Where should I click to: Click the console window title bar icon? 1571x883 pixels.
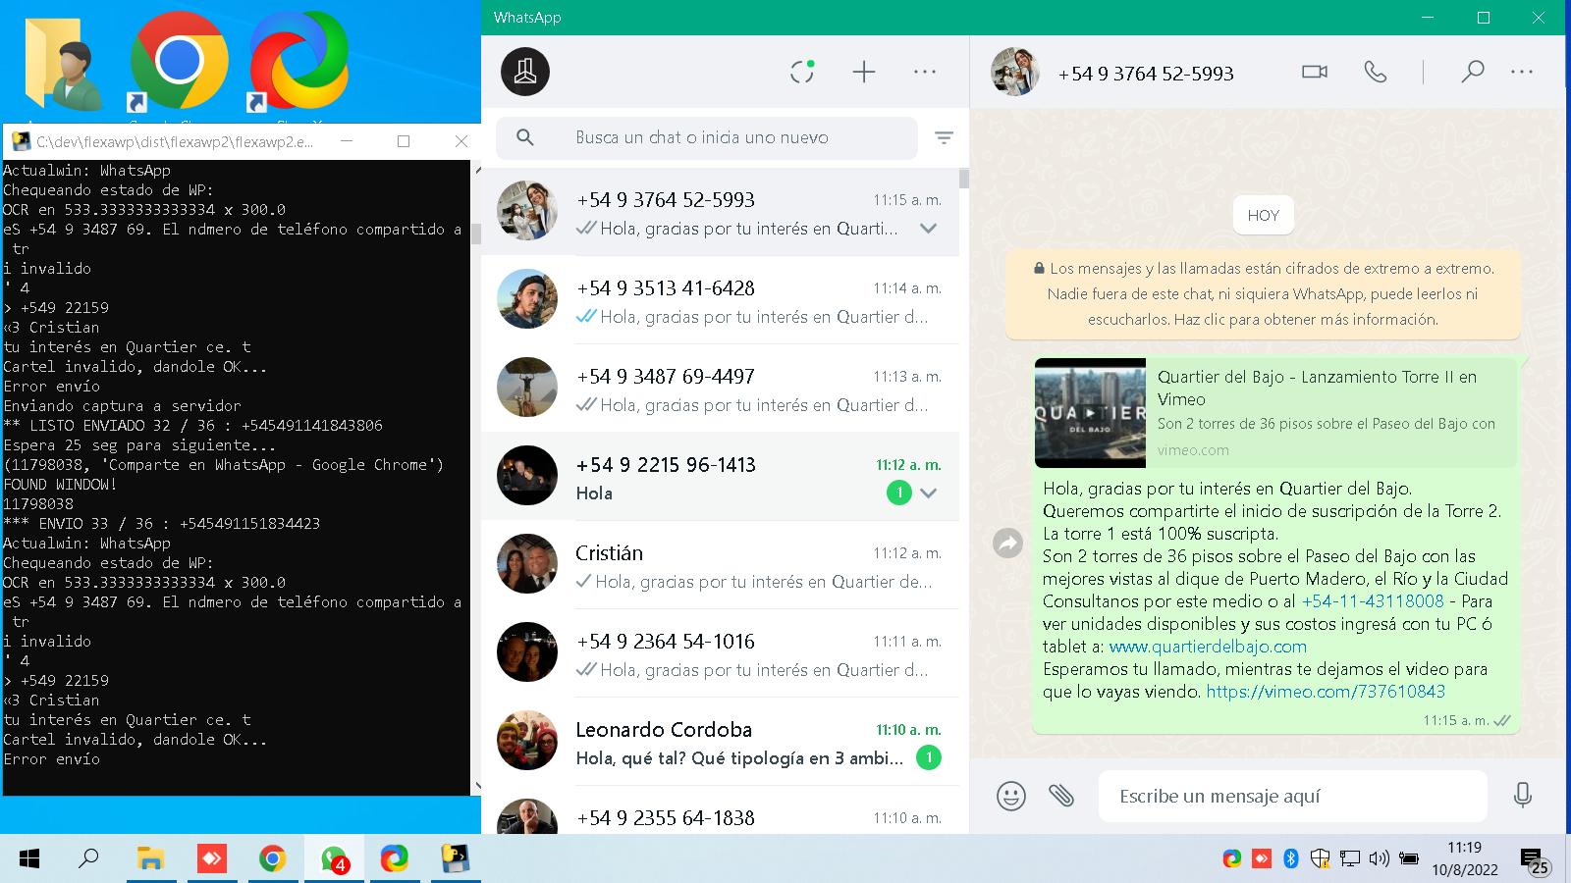(20, 141)
